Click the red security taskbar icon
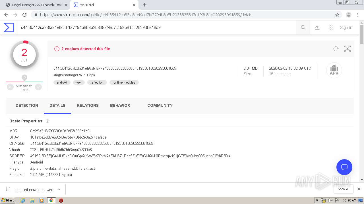 pos(61,200)
